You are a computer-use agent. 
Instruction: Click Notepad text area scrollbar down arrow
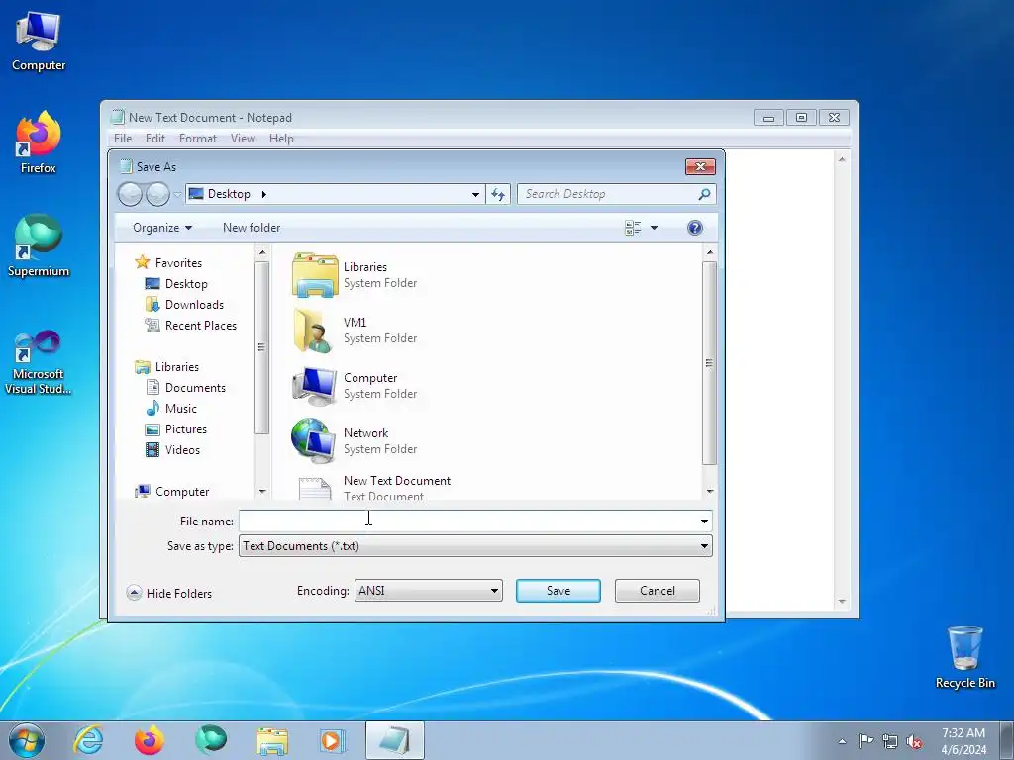tap(842, 602)
